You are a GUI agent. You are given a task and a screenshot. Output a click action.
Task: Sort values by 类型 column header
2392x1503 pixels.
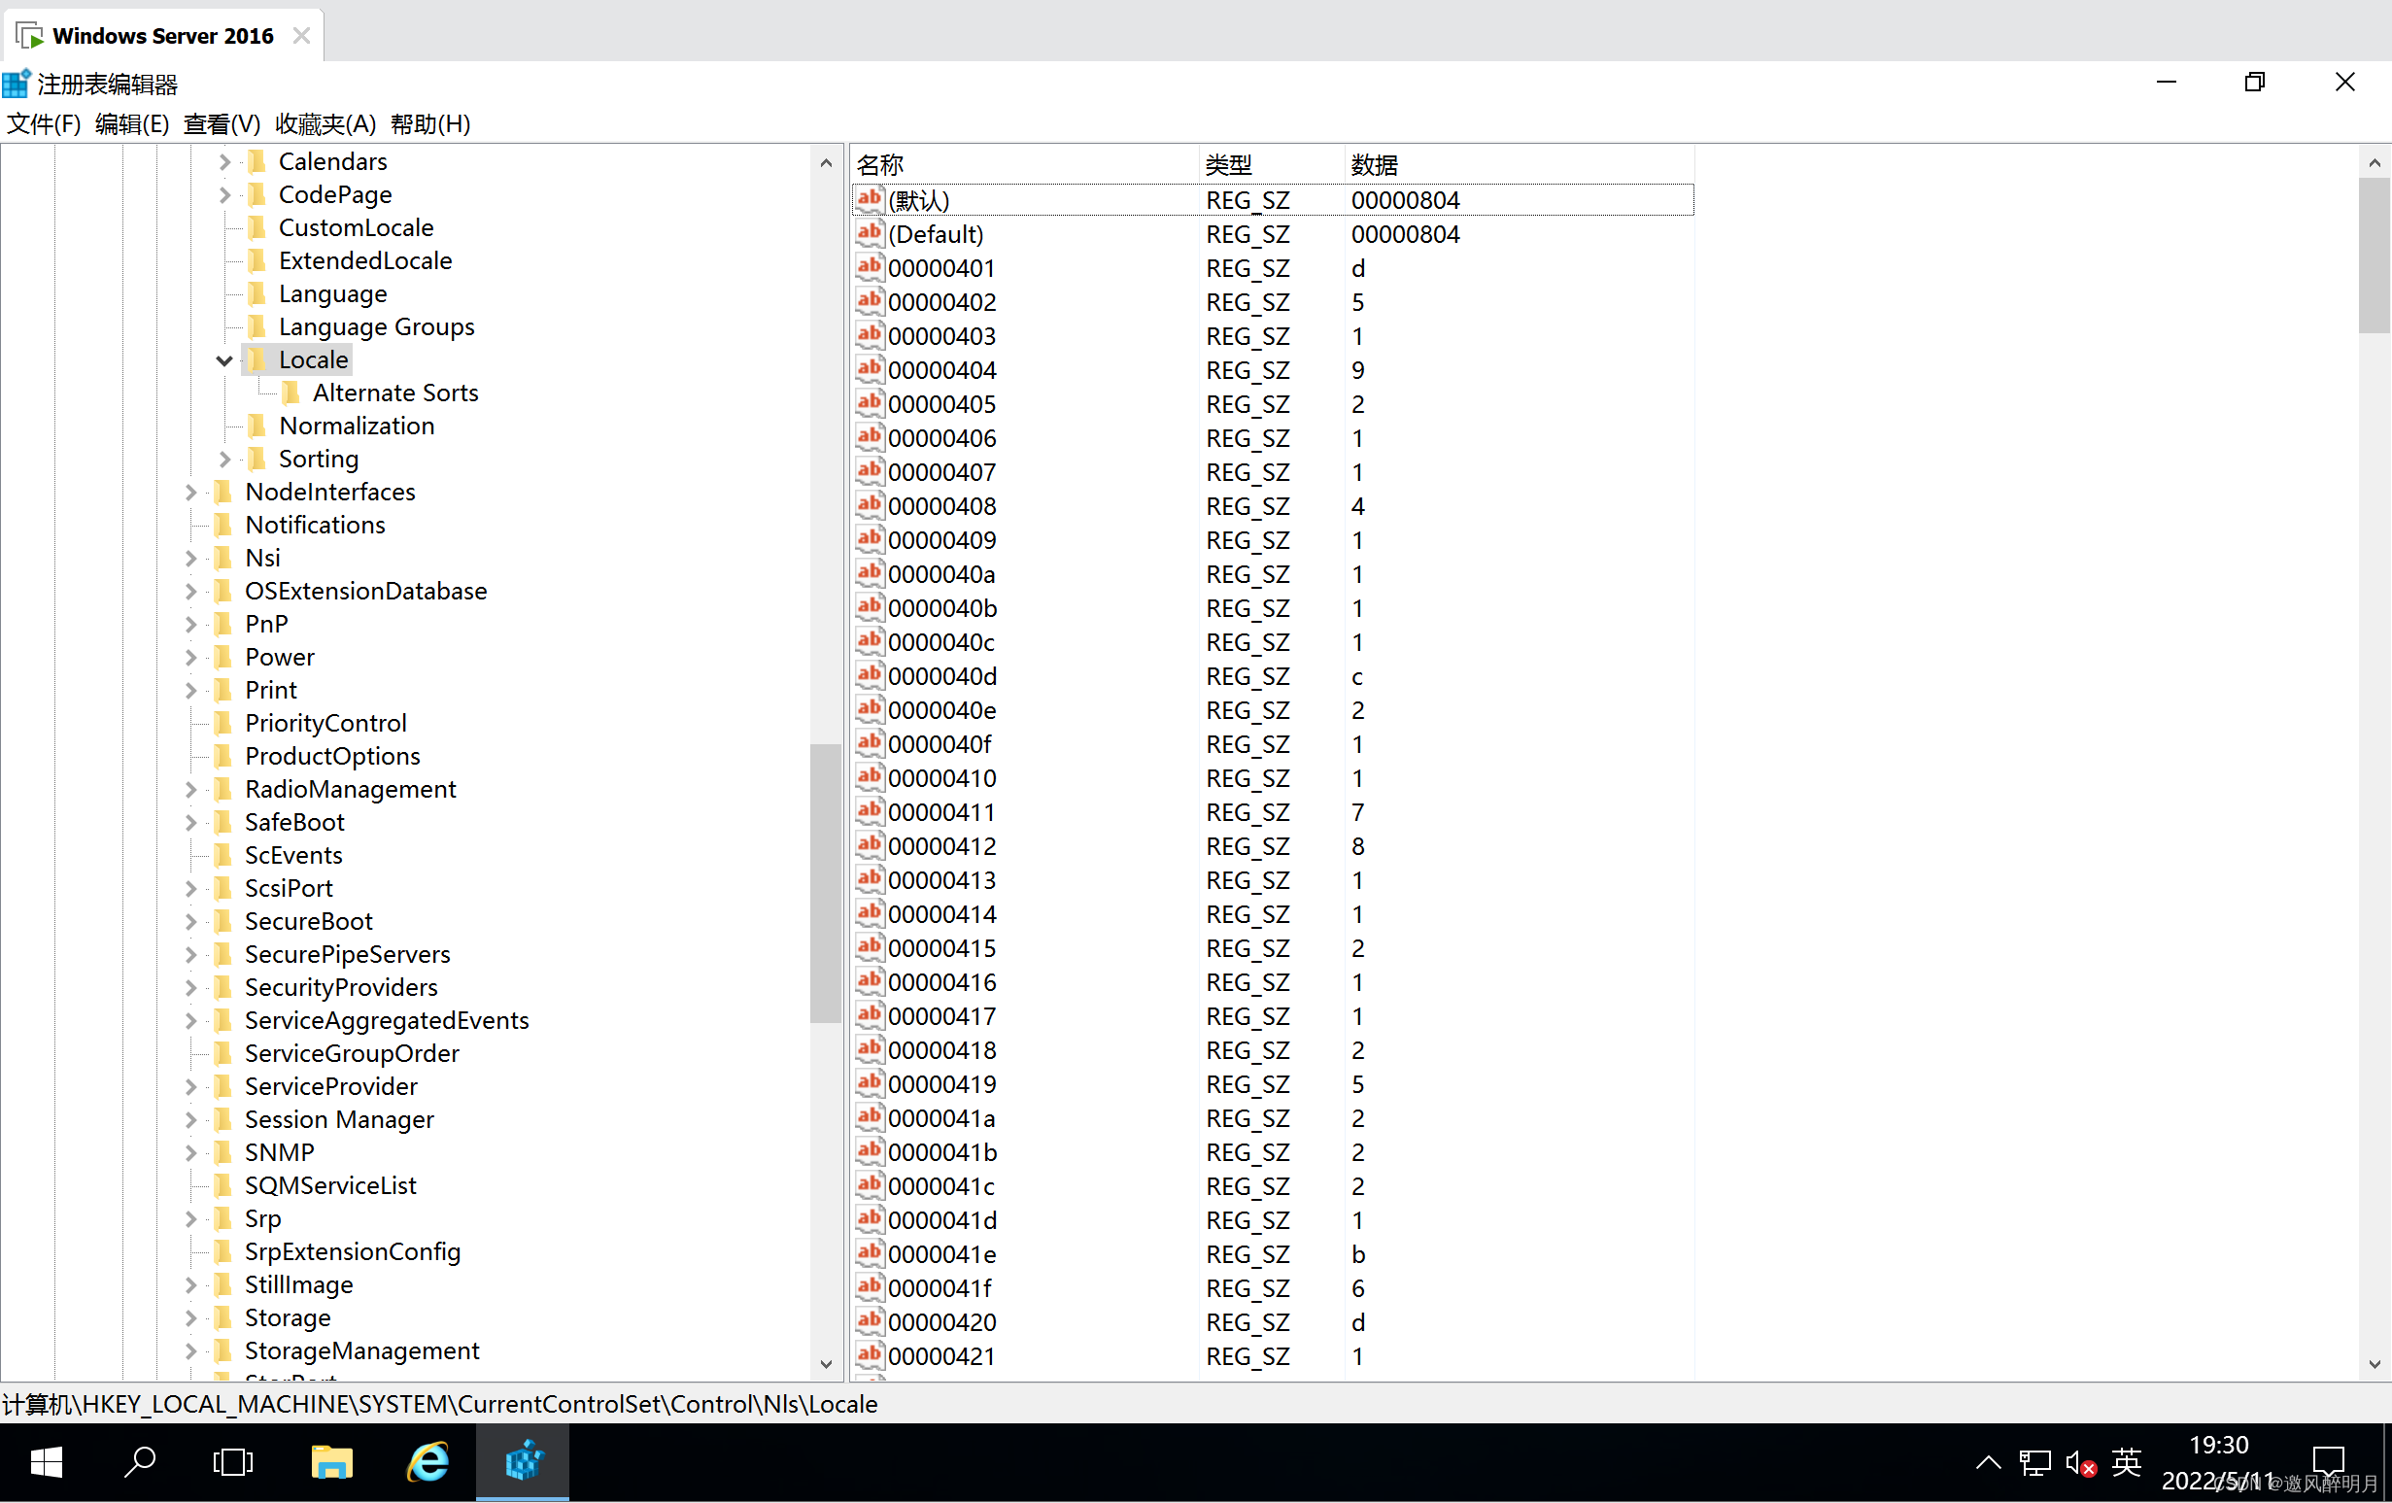(x=1271, y=164)
